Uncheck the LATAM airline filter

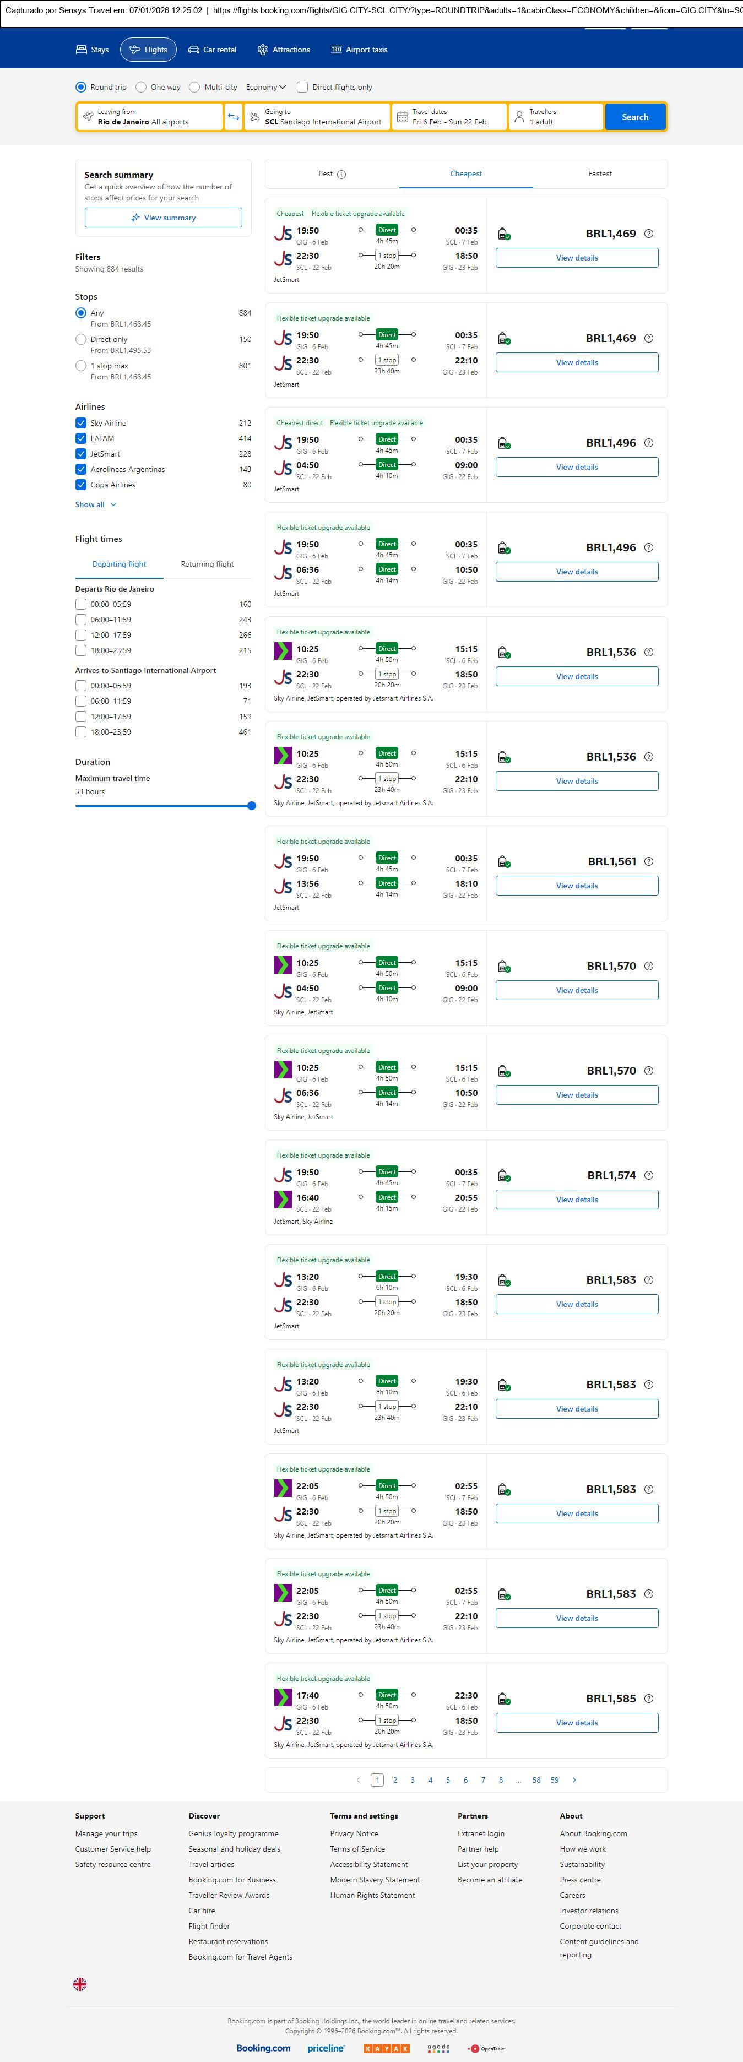click(81, 438)
